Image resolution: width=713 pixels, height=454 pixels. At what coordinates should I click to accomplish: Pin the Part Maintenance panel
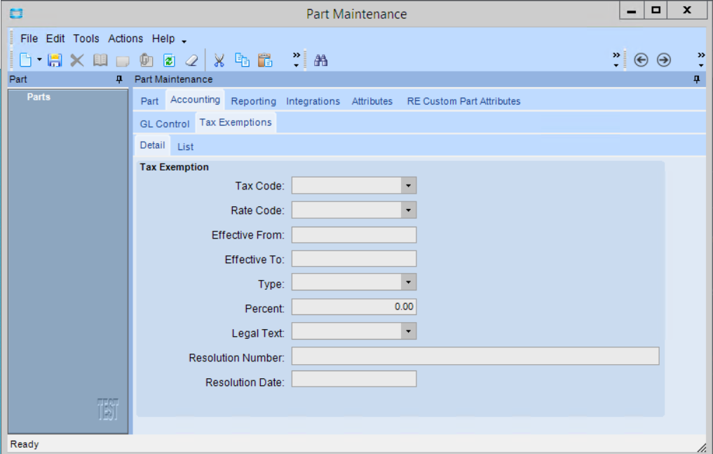(697, 79)
